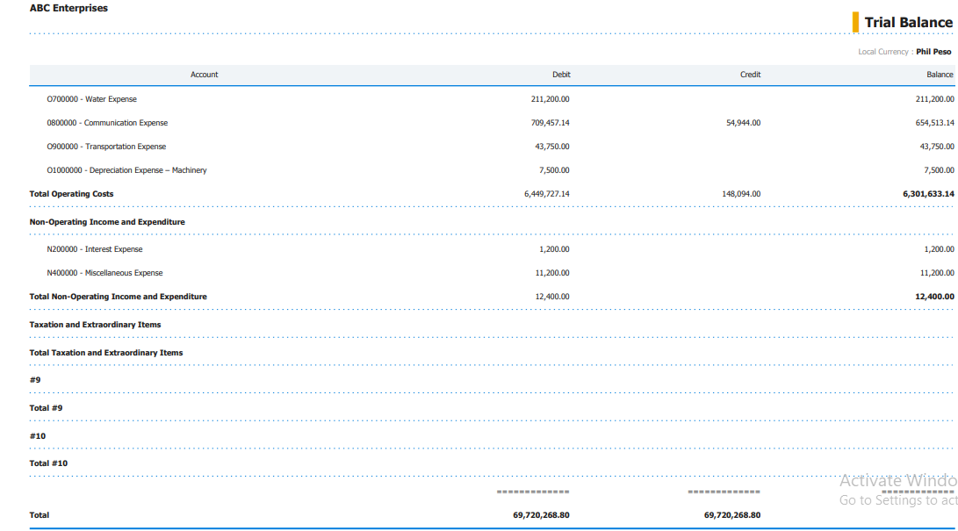The image size is (958, 531).
Task: Select Total Operating Costs credit 148,094.00
Action: (741, 194)
